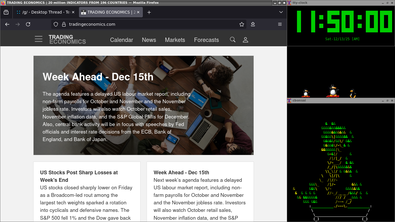Open the Firefox application menu
This screenshot has height=222, width=395.
280,24
